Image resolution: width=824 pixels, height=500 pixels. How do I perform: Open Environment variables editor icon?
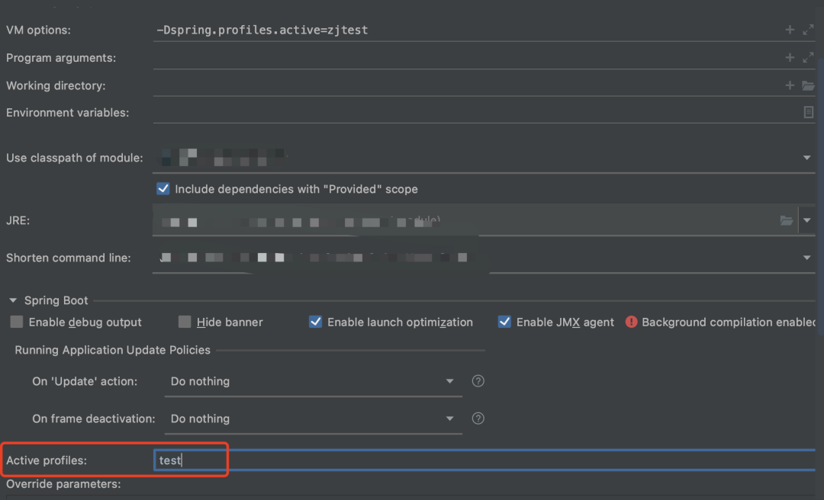point(808,112)
